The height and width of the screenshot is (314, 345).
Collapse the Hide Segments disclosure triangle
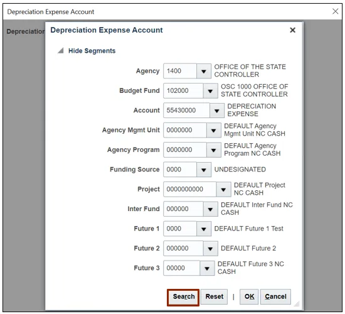pos(60,51)
